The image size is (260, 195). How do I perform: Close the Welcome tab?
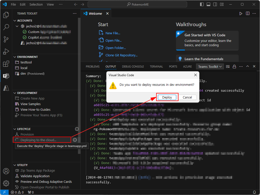pos(107,14)
